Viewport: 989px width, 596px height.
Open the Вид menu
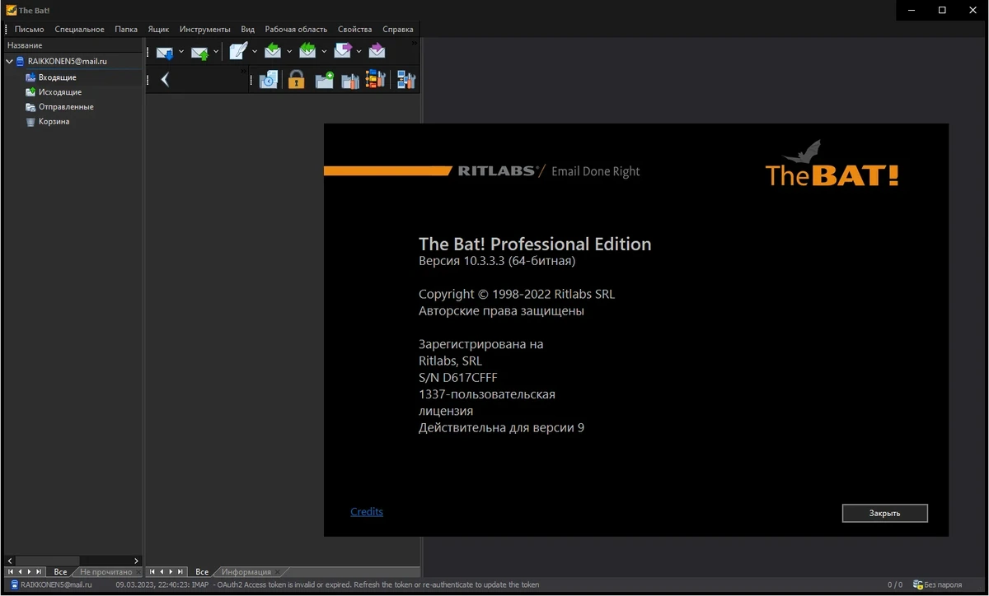[x=247, y=29]
